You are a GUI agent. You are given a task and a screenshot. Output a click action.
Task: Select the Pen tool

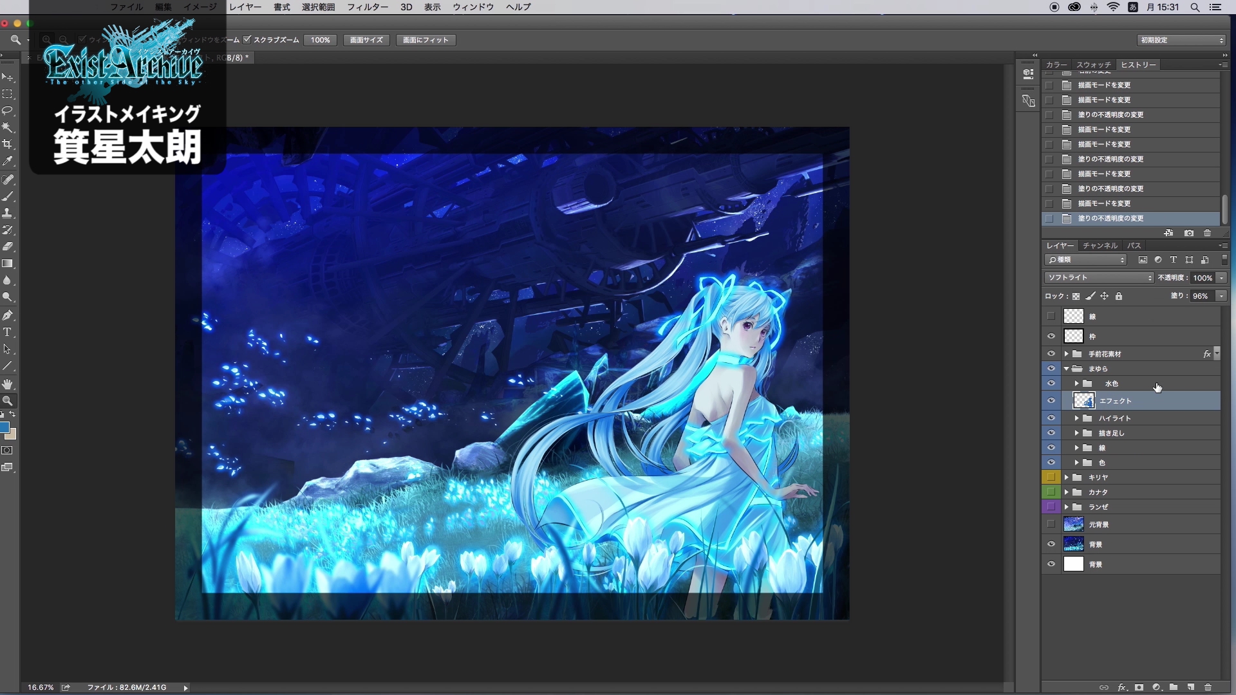[8, 315]
